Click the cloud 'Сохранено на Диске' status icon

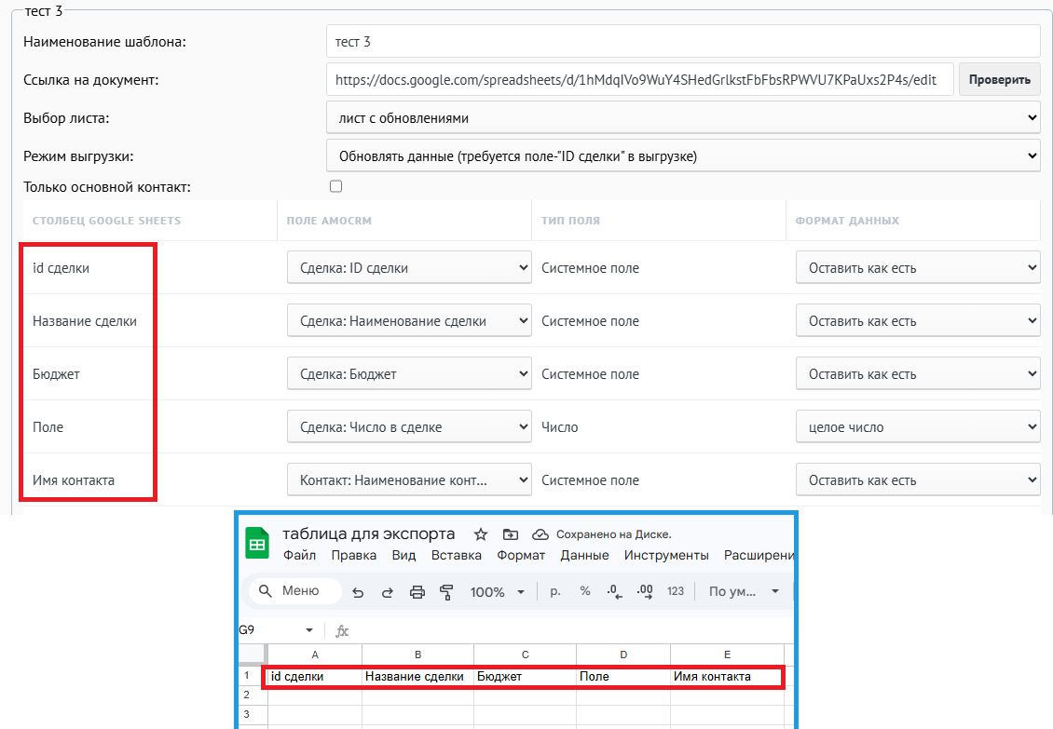pyautogui.click(x=540, y=534)
